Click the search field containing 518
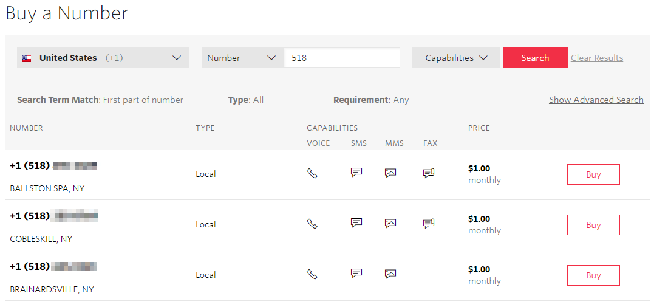This screenshot has height=307, width=651. 342,58
